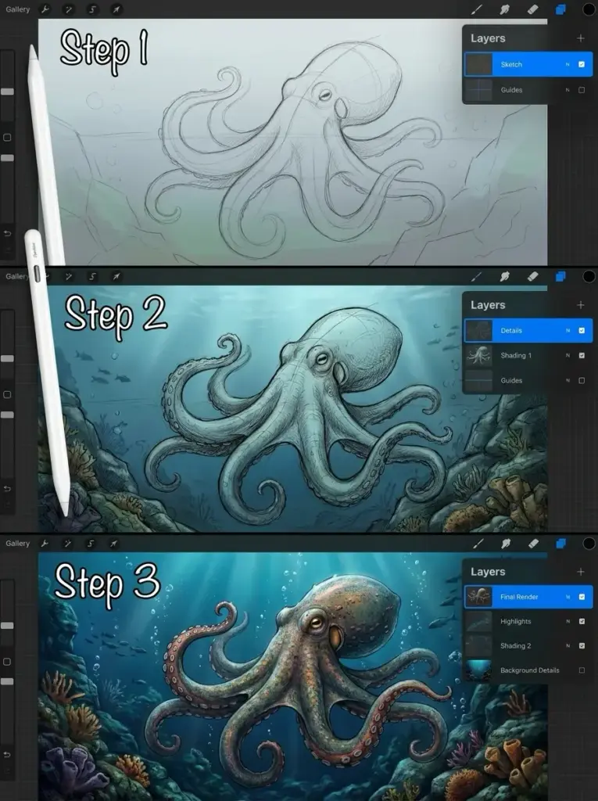This screenshot has width=598, height=801.
Task: Add a new layer with plus in Step 1 panel
Action: coord(581,38)
